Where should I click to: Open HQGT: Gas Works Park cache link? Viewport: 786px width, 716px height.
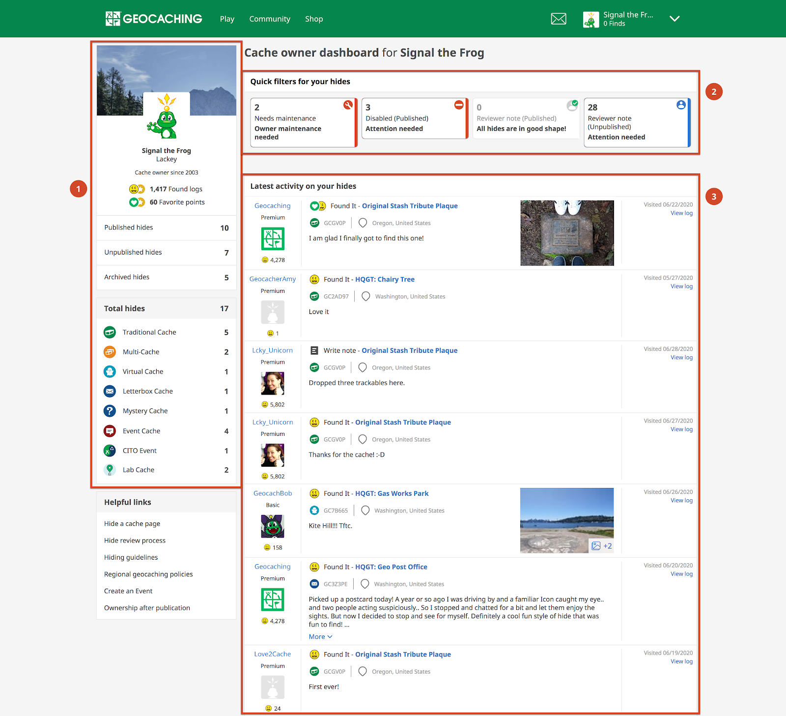pos(392,493)
